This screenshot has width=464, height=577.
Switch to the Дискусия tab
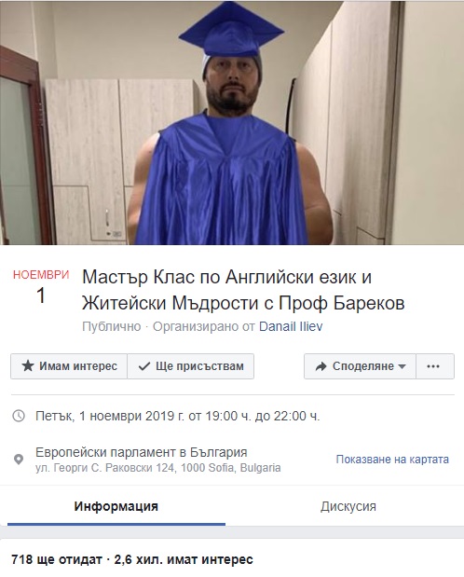[x=348, y=506]
